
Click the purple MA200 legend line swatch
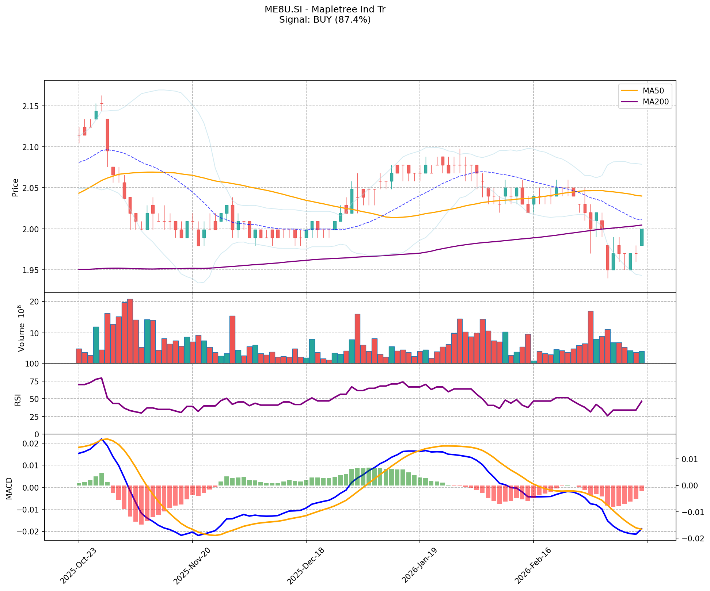click(x=630, y=102)
